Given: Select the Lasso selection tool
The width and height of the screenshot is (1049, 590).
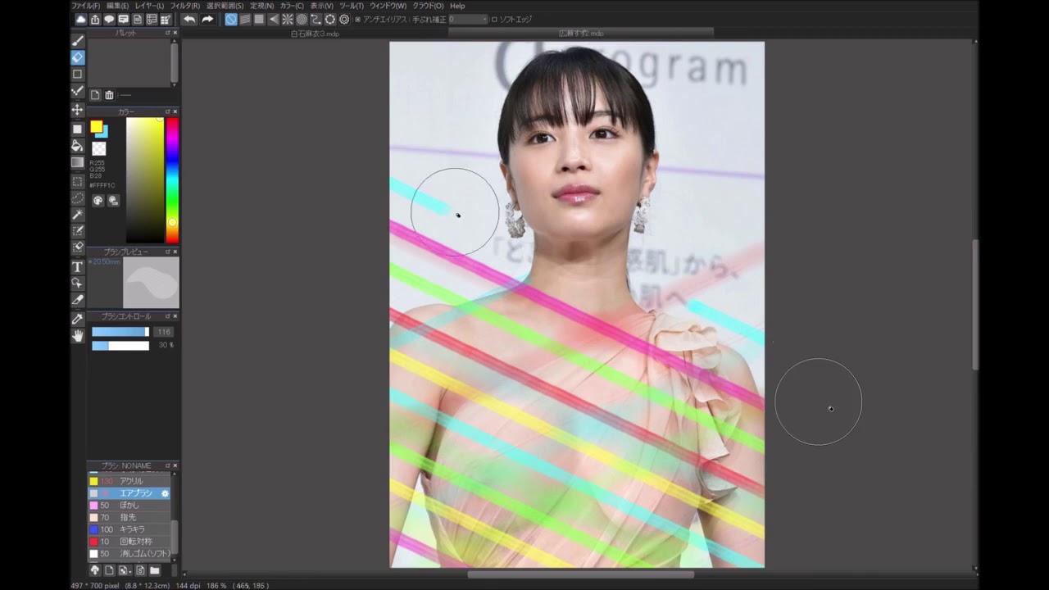Looking at the screenshot, I should pos(78,197).
